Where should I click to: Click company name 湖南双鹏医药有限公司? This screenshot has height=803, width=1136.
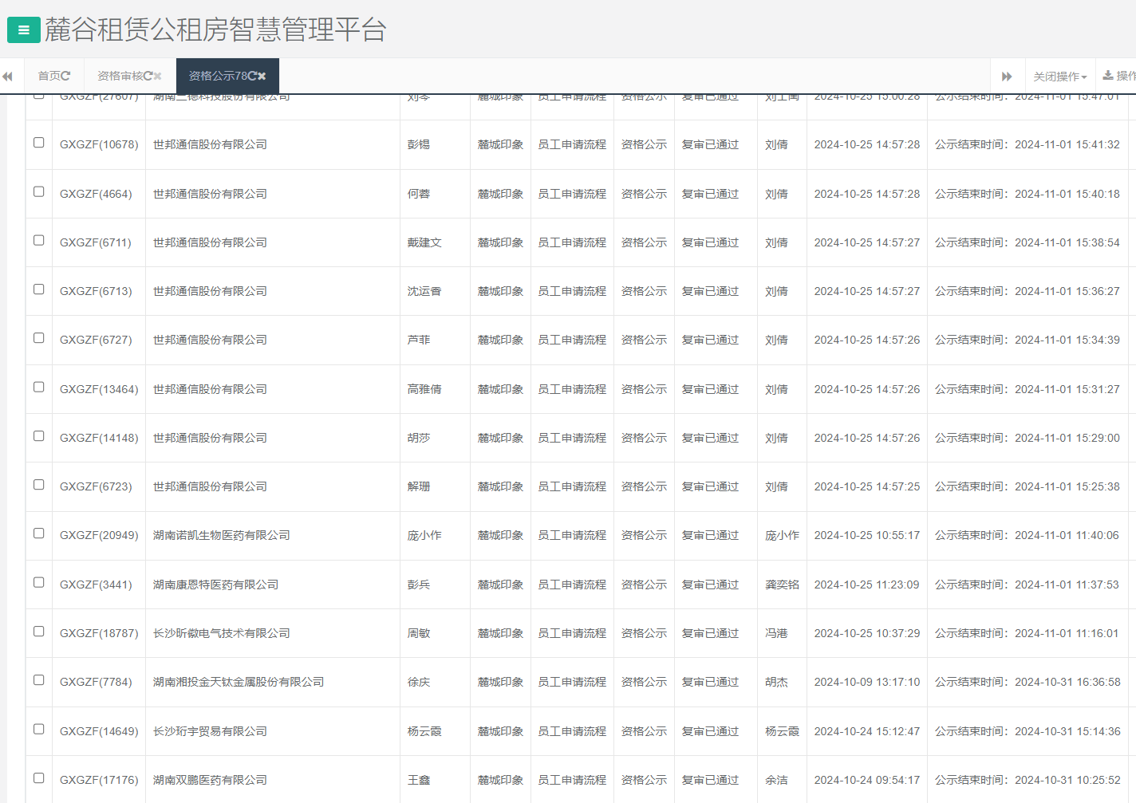(210, 779)
